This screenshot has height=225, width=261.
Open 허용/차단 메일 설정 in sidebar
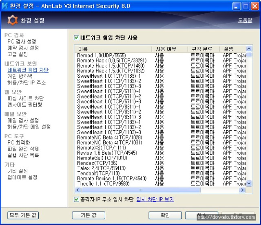[29, 127]
